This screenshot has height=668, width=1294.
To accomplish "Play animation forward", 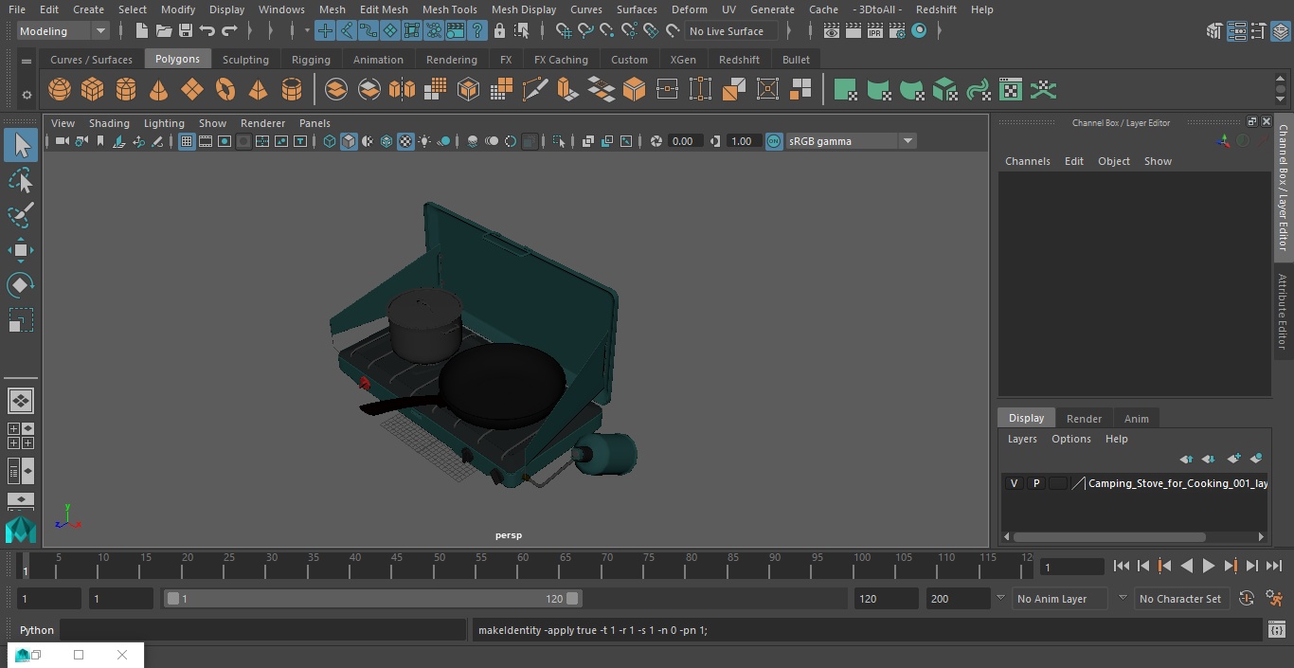I will pos(1208,566).
